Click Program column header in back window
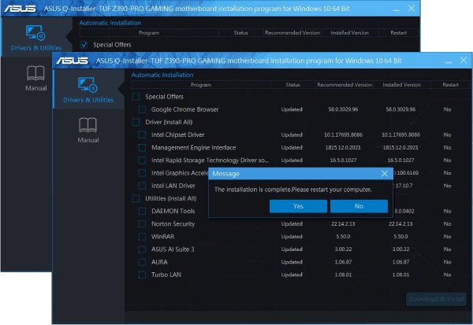 [149, 33]
